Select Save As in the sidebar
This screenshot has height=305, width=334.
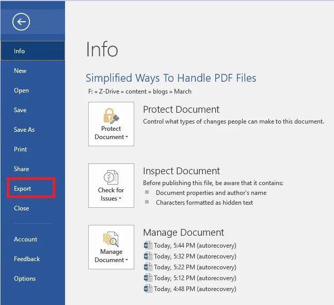24,130
